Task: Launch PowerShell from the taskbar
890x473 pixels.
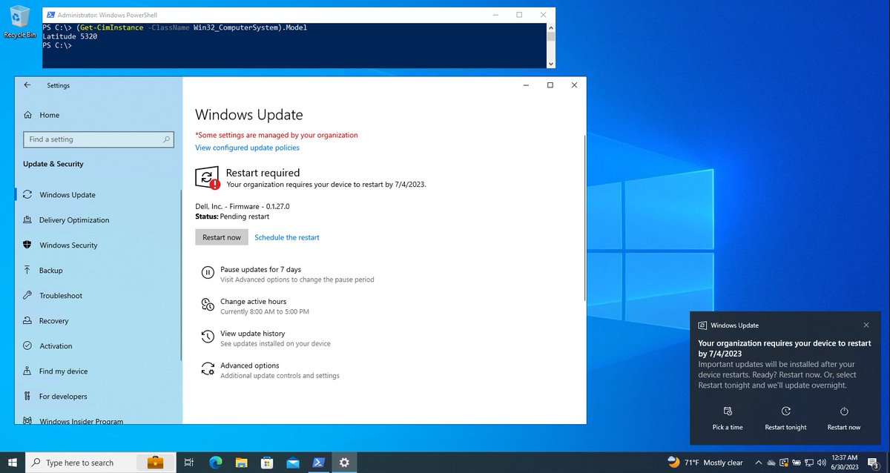Action: pos(318,462)
